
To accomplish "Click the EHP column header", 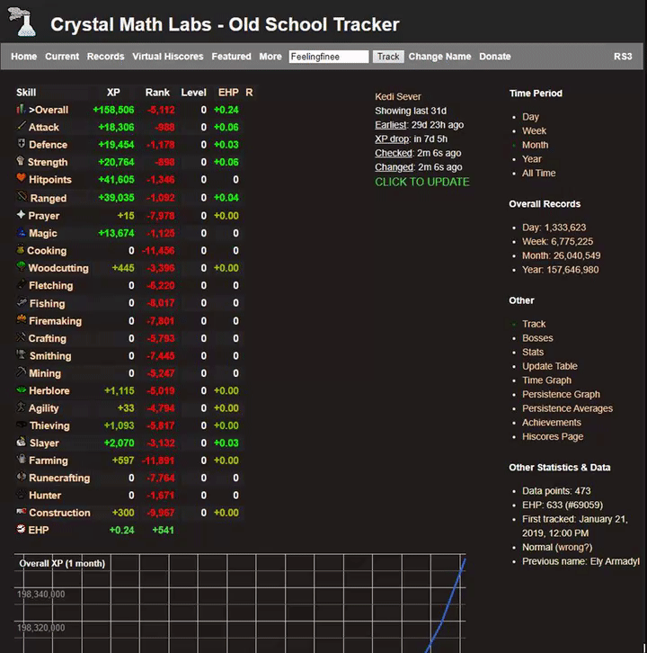I will [228, 93].
